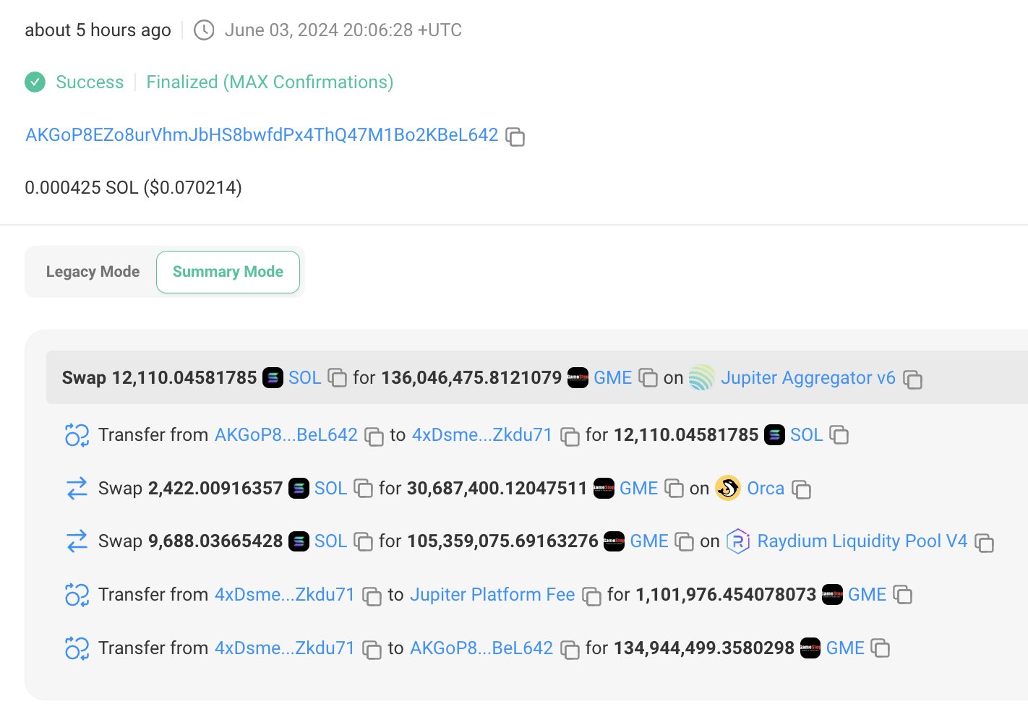This screenshot has height=717, width=1028.
Task: Open 4xDsme...Zkdu71 sender in last transfer row
Action: point(285,648)
